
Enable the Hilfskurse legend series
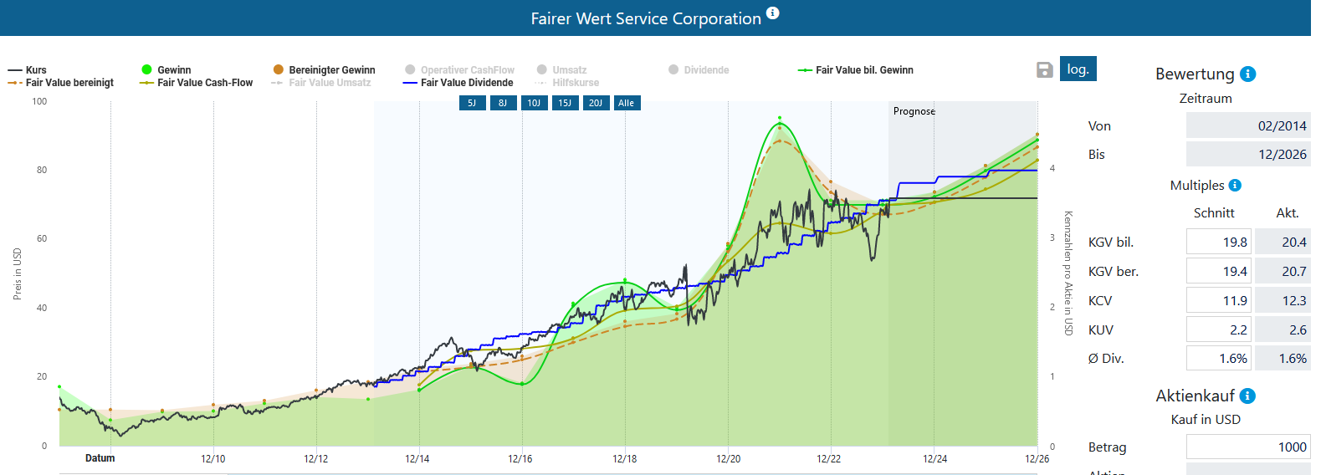point(566,83)
